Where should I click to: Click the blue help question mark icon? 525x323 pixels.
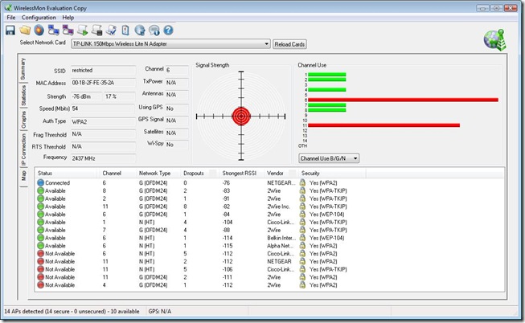point(169,30)
